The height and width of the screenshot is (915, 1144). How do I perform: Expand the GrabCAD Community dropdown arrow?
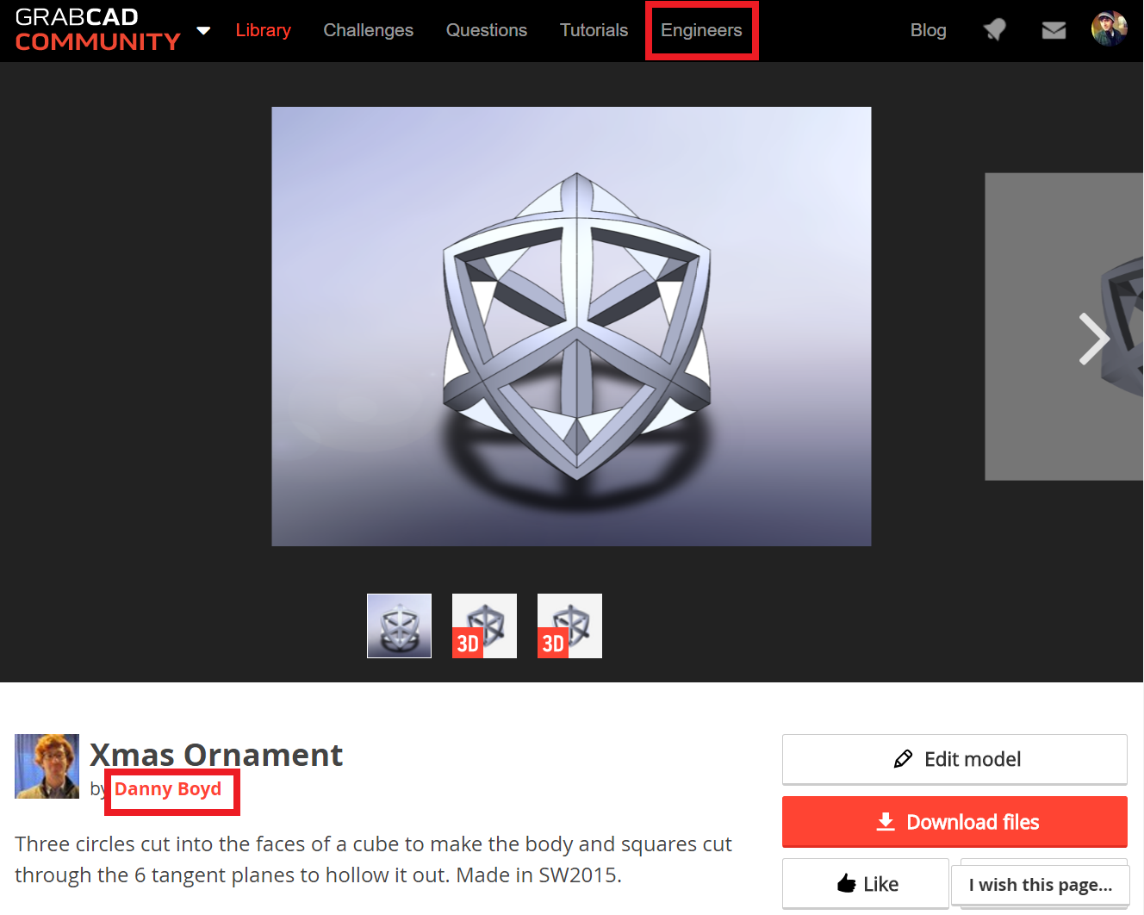pyautogui.click(x=203, y=30)
